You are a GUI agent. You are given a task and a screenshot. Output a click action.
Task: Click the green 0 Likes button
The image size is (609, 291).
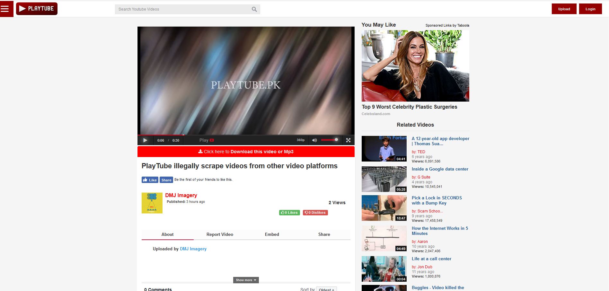click(x=289, y=212)
